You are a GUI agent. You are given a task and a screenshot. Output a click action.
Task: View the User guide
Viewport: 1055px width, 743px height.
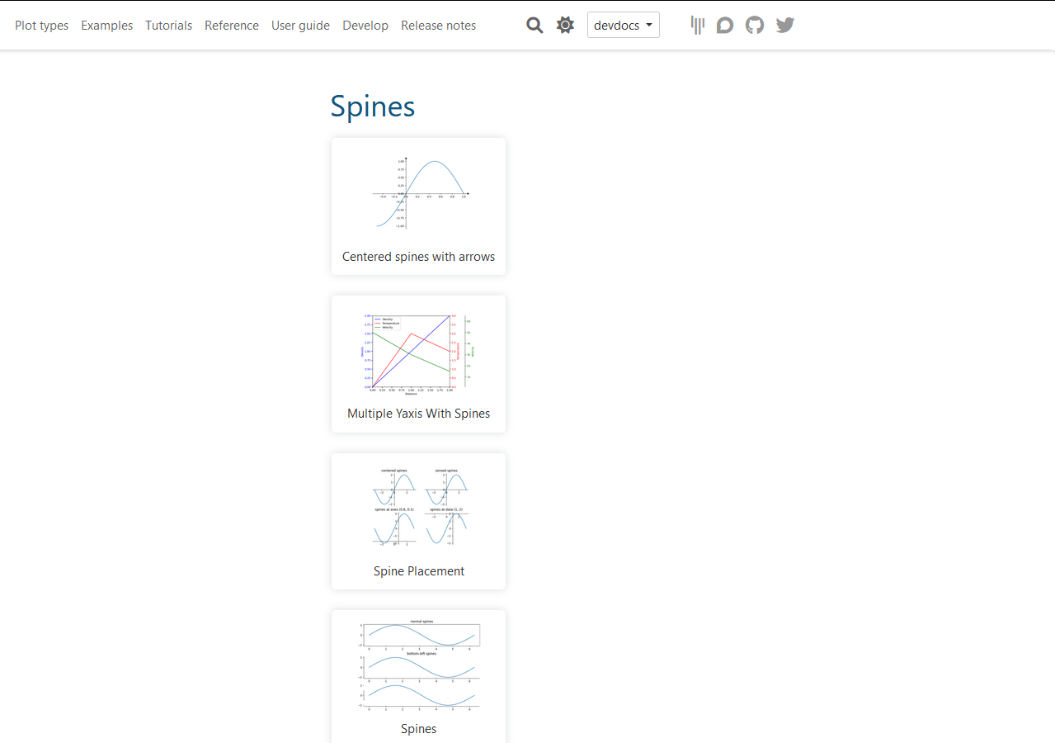point(300,25)
